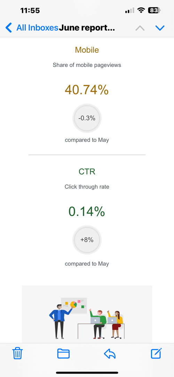Tap the 0.14% click through rate value

pyautogui.click(x=87, y=212)
